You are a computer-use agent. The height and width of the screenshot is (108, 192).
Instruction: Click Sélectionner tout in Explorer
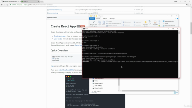tap(168, 21)
